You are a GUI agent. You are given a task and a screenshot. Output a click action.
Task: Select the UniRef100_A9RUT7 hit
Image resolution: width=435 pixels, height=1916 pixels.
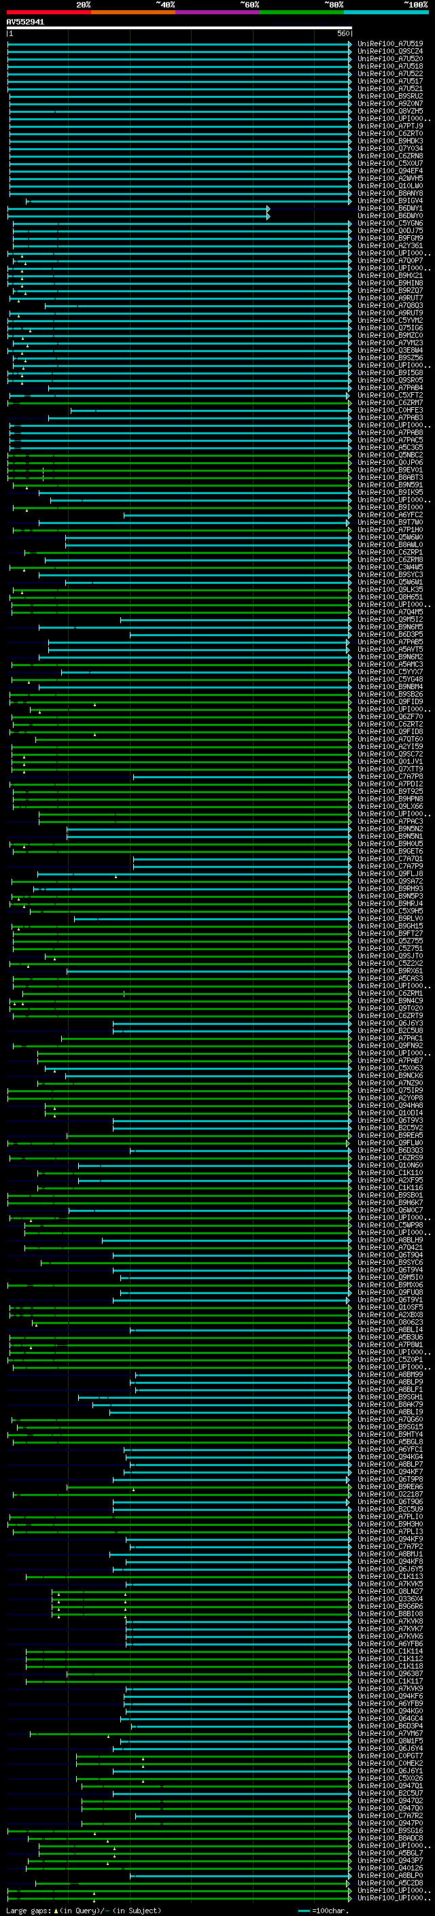pos(390,298)
